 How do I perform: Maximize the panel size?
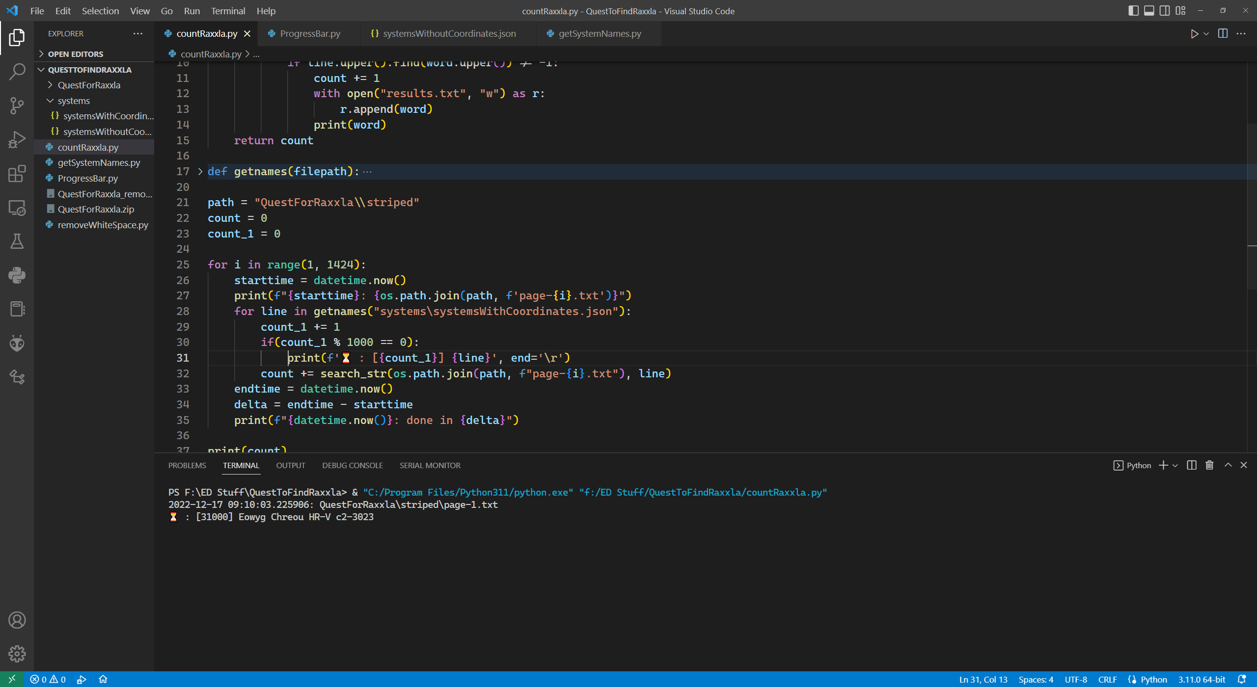[1228, 465]
